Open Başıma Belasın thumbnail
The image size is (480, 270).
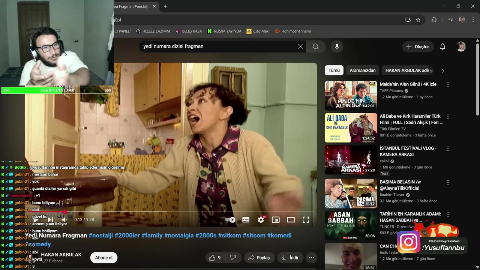(351, 193)
